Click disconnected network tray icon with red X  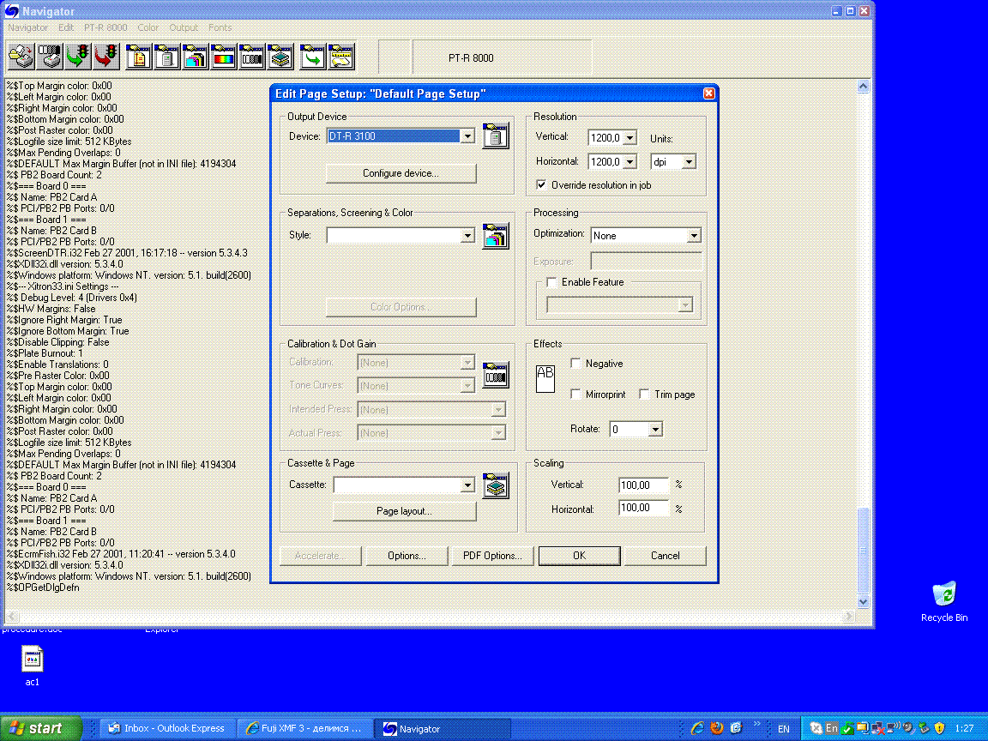[x=877, y=728]
